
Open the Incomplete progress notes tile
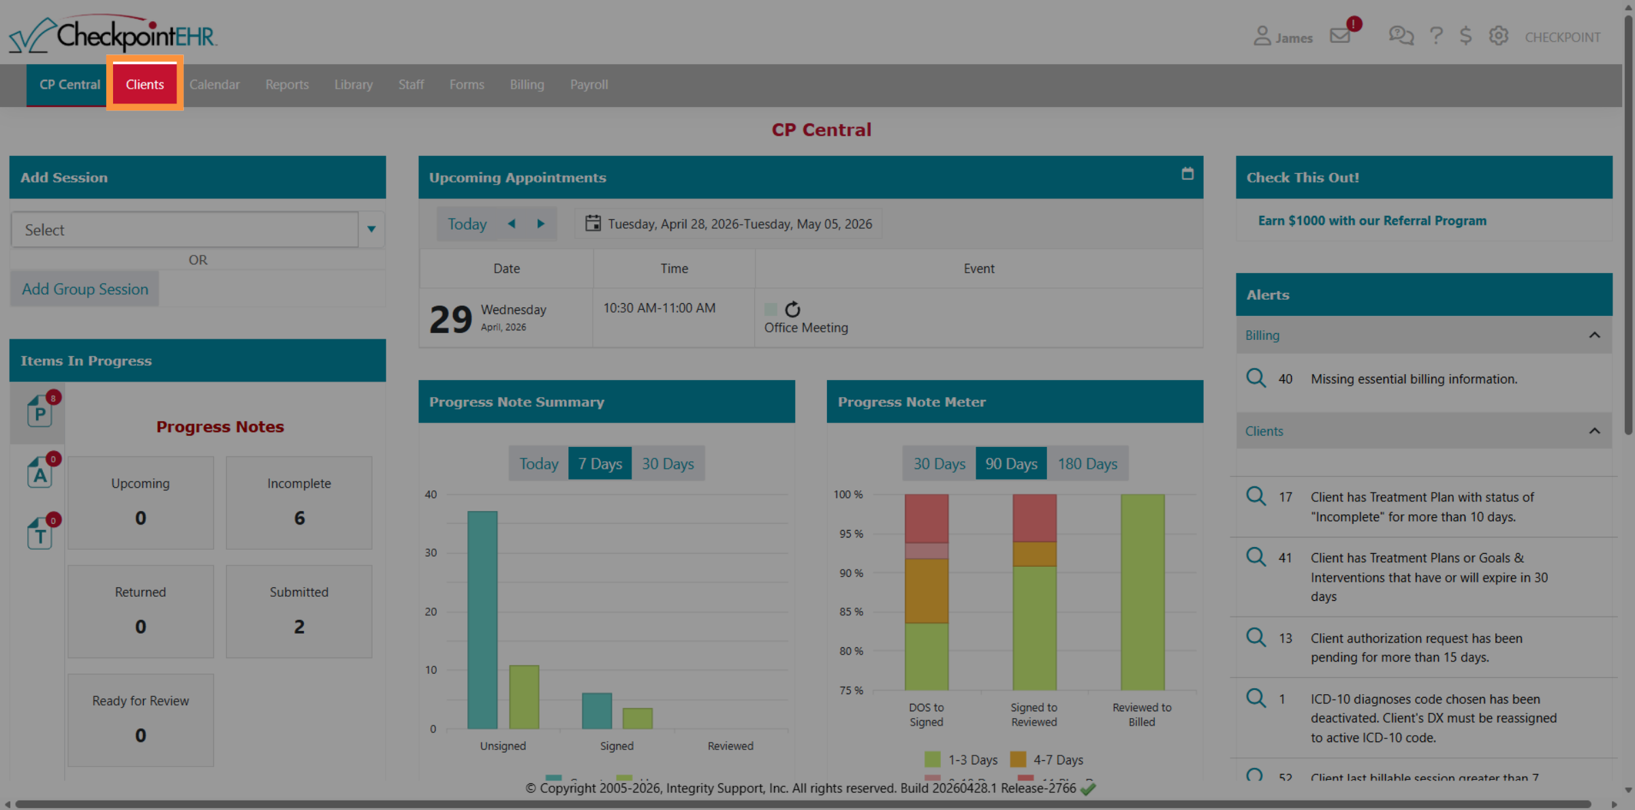coord(299,503)
